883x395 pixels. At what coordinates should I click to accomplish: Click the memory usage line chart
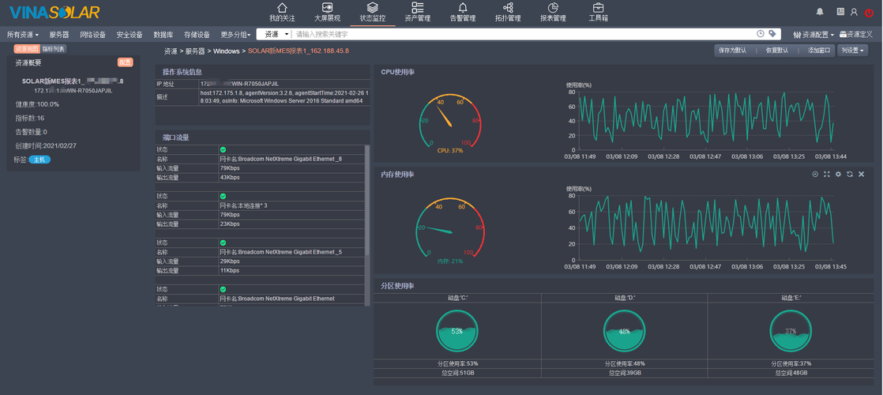(706, 227)
